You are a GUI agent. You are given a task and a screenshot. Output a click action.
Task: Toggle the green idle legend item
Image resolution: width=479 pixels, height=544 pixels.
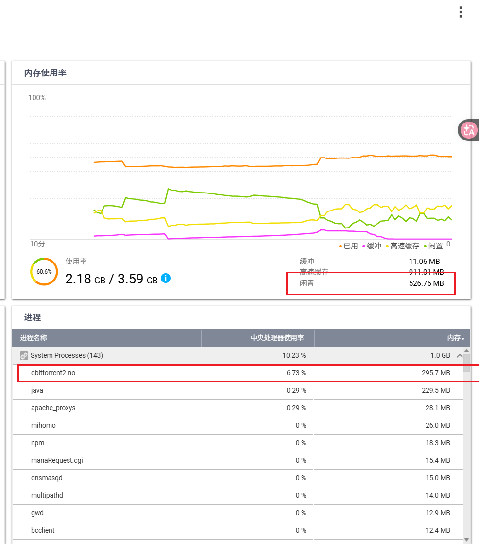(432, 246)
